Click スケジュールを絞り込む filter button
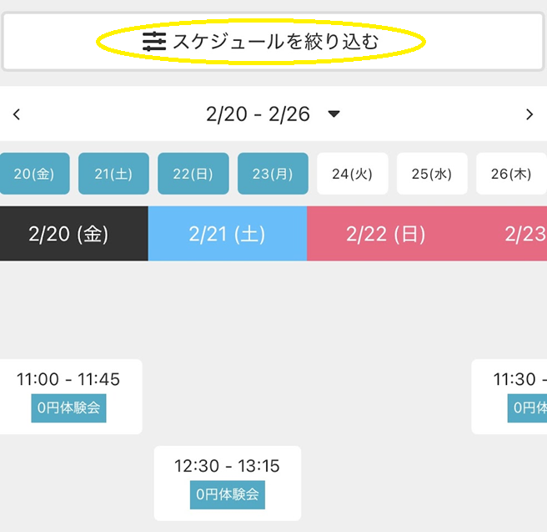 pyautogui.click(x=275, y=42)
